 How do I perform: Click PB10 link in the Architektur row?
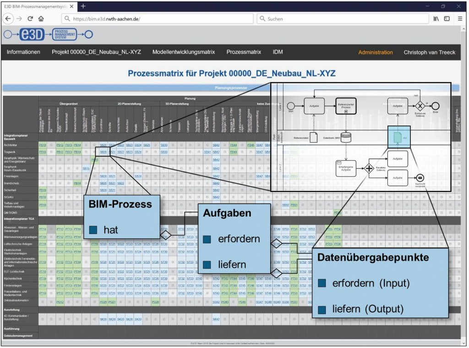coord(43,145)
